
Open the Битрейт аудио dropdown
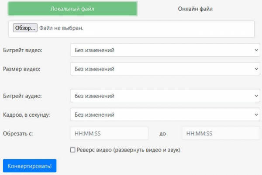pos(165,96)
